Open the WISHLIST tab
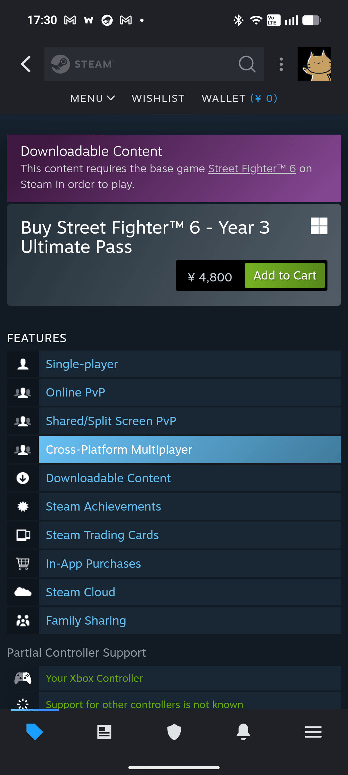This screenshot has height=775, width=348. [158, 98]
